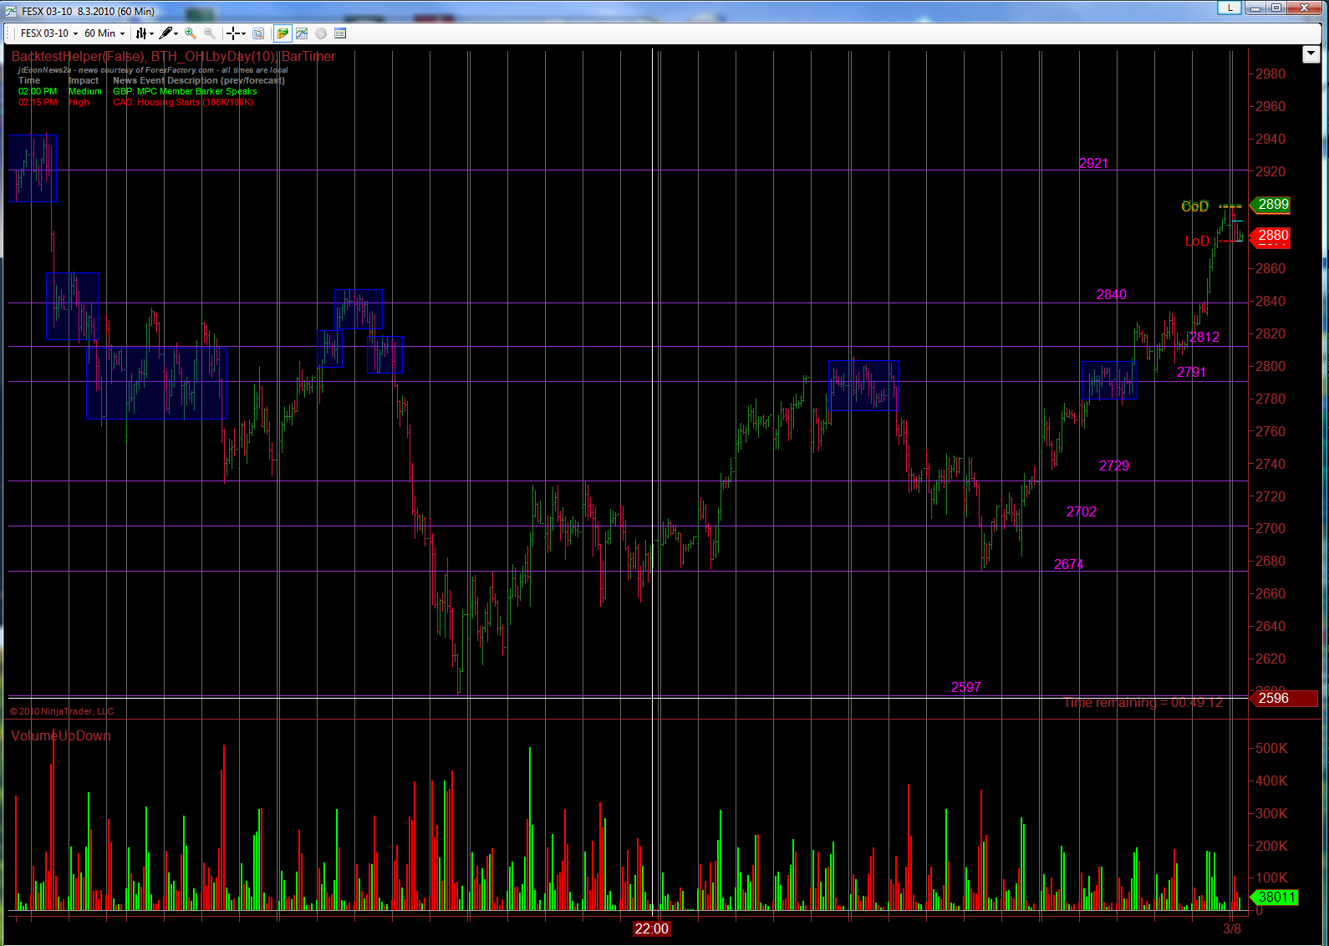Click the green 38011 volume marker

(x=1275, y=898)
